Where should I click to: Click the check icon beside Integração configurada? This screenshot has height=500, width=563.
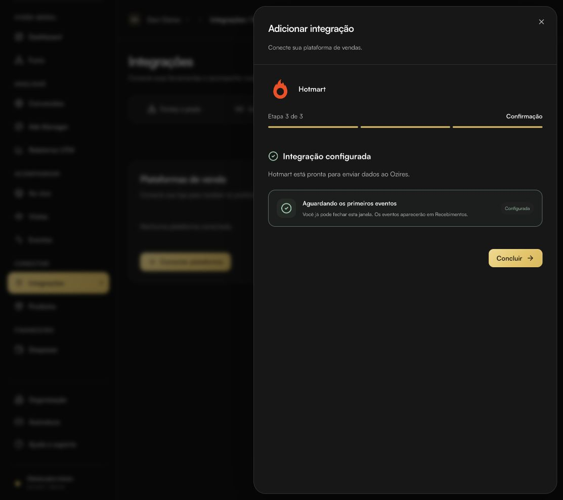pyautogui.click(x=273, y=156)
